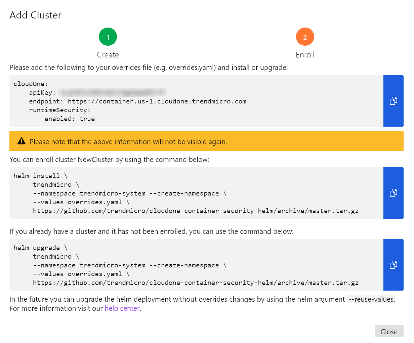This screenshot has height=343, width=414.
Task: Close the Add Cluster dialog
Action: pos(389,332)
